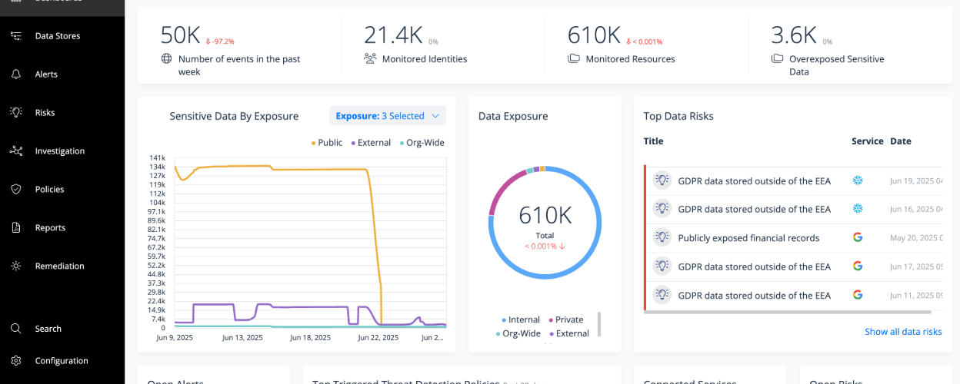Open the Jun 17 GDPR data risk row

pos(793,266)
